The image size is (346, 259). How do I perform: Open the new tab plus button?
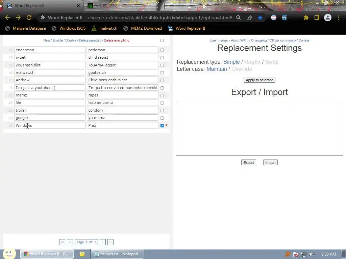tap(172, 6)
